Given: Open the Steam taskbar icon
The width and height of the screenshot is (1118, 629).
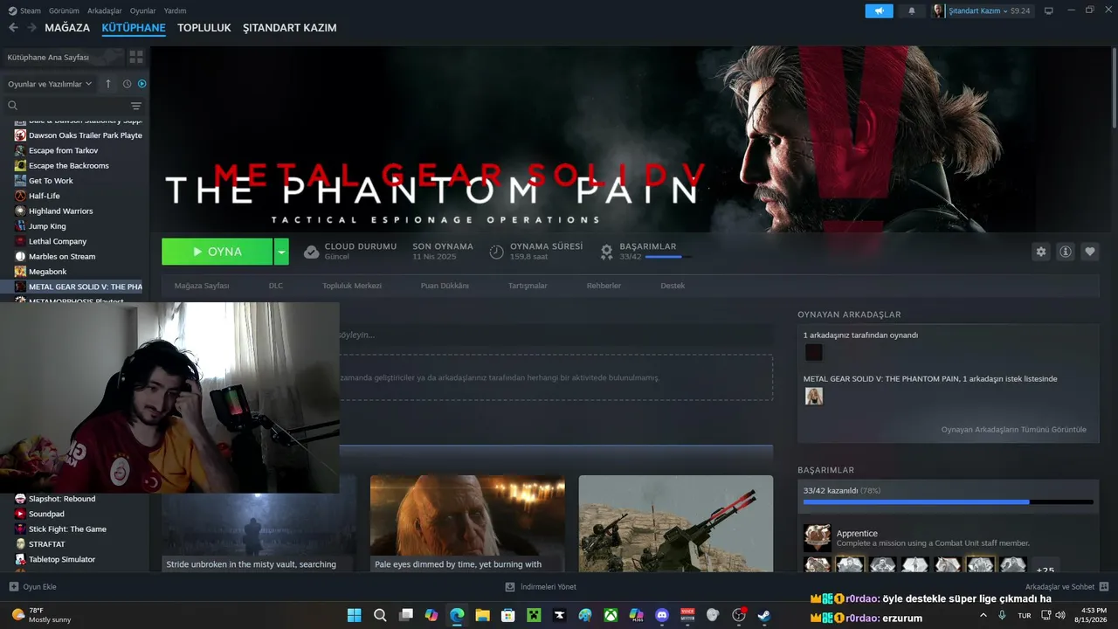Looking at the screenshot, I should click(764, 615).
